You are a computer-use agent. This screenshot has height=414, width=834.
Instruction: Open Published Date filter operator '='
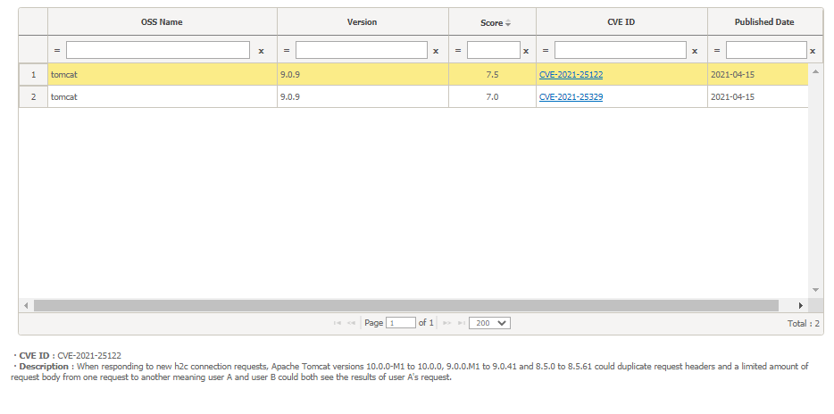pos(716,51)
